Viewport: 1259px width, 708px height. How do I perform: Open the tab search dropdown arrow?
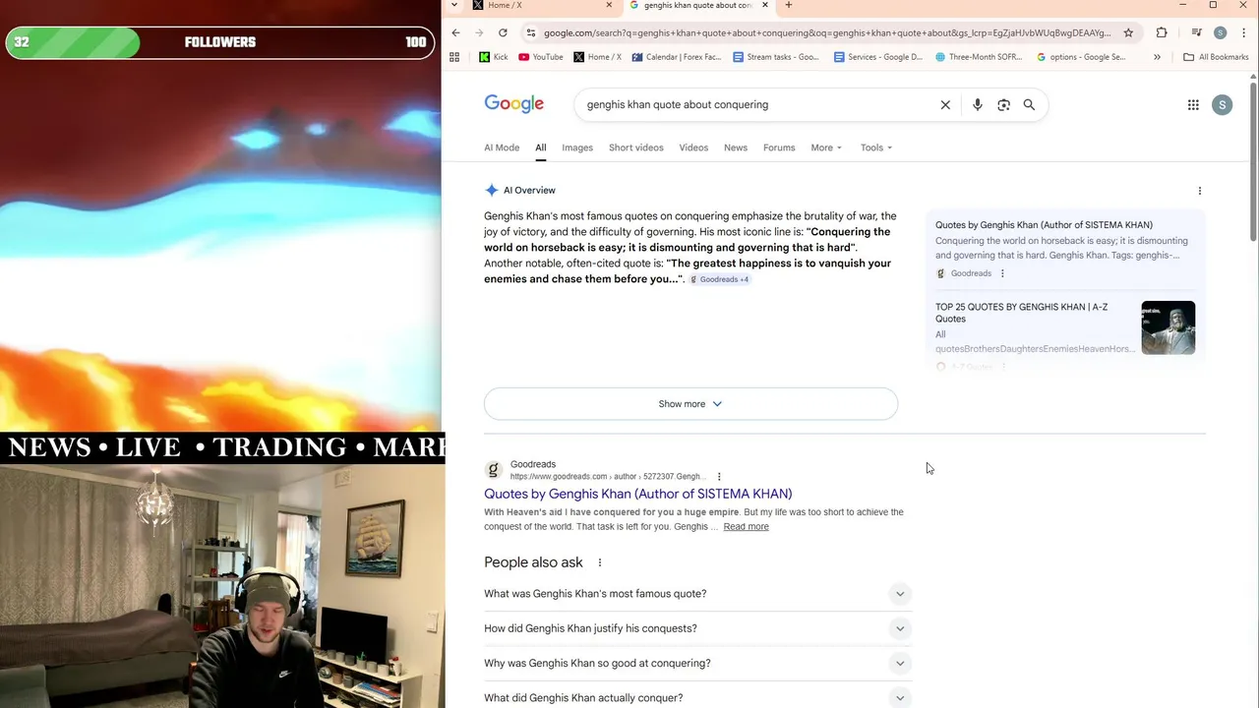click(453, 5)
